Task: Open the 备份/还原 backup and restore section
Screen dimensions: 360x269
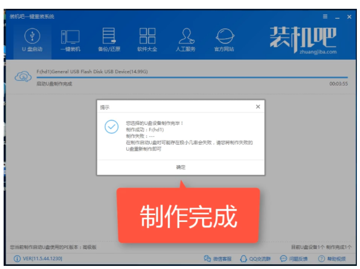Action: tap(109, 40)
